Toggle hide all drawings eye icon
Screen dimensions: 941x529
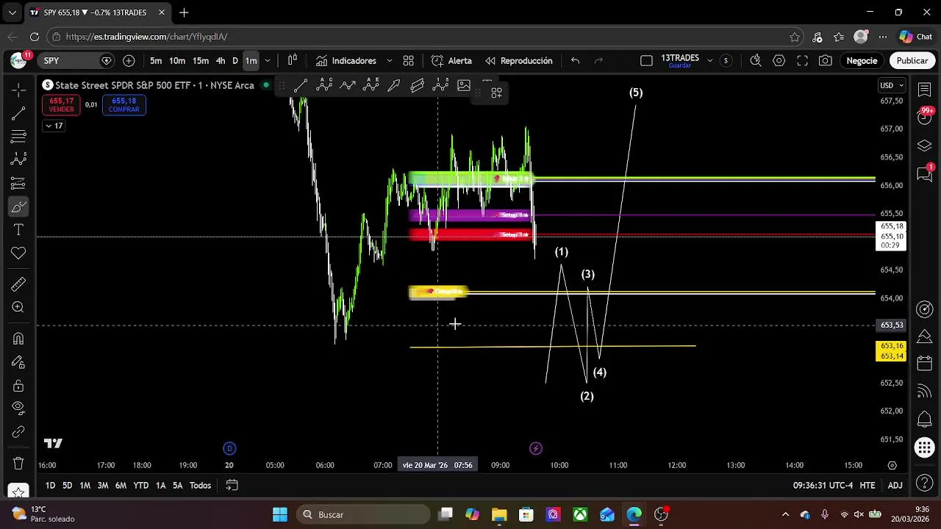(x=18, y=408)
